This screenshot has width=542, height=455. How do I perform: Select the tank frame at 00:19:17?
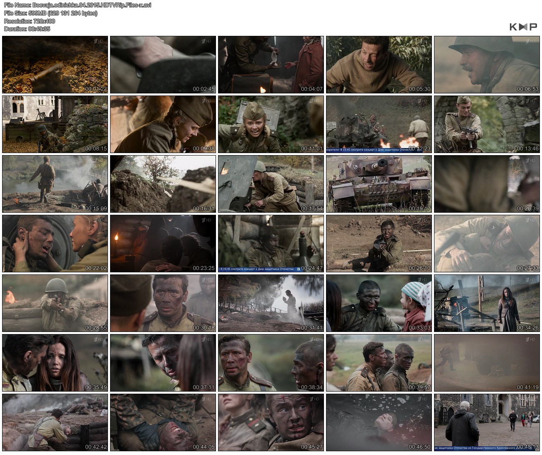pyautogui.click(x=379, y=184)
